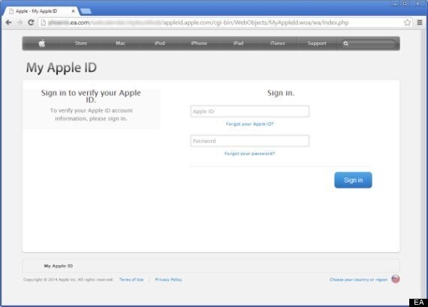Open the Terms of Use link

131,279
